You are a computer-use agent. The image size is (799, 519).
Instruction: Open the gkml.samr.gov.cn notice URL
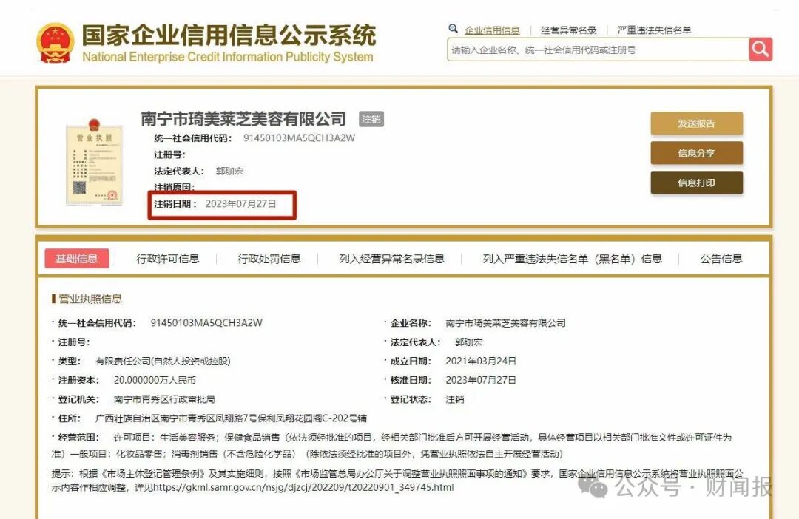[x=303, y=487]
